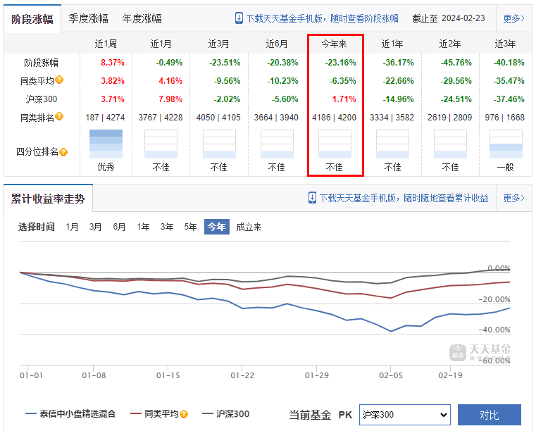536x431 pixels.
Task: Select 1月 time range
Action: click(72, 227)
